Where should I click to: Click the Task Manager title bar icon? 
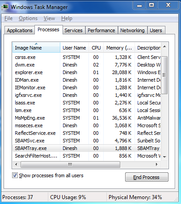[x=5, y=7]
